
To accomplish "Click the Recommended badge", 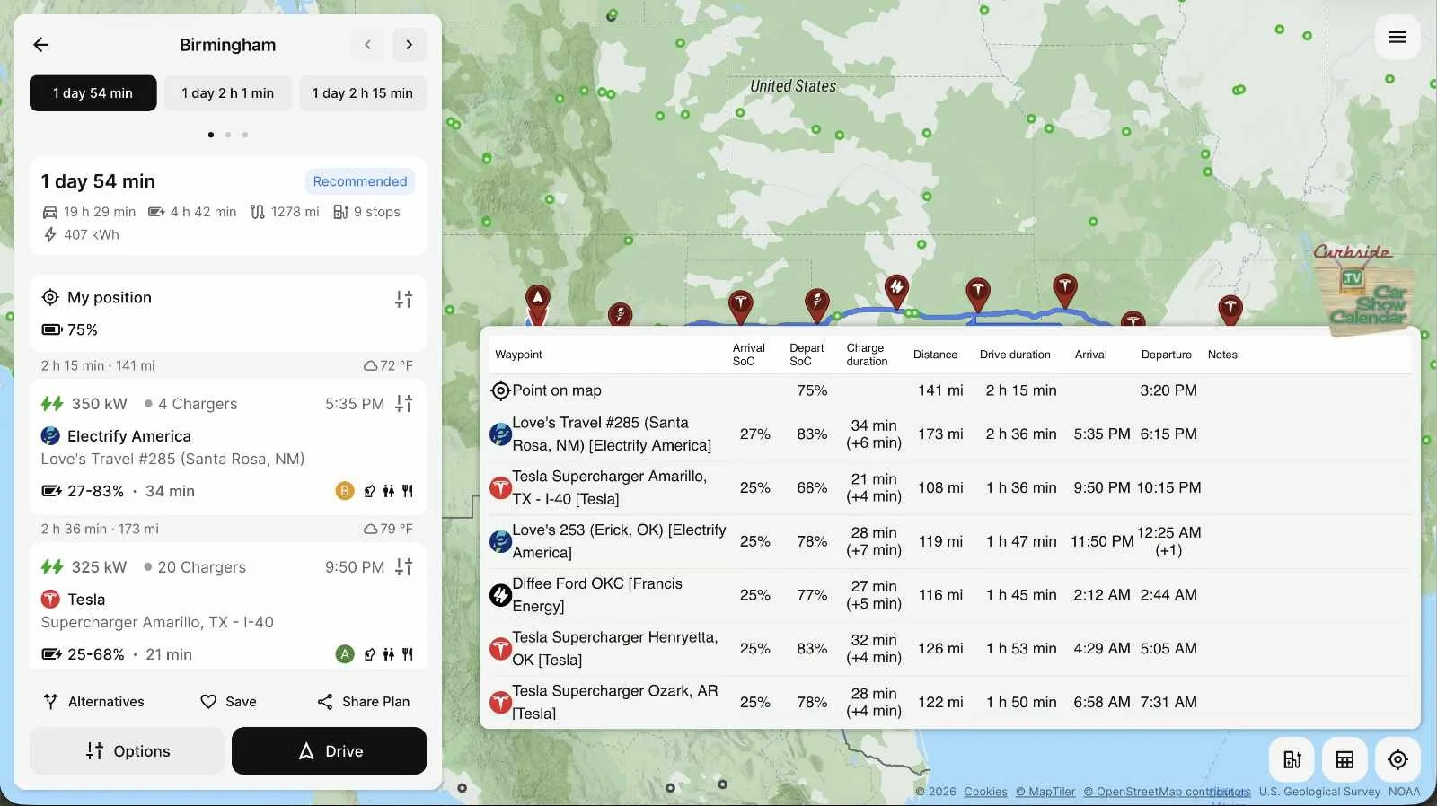I will pos(360,181).
